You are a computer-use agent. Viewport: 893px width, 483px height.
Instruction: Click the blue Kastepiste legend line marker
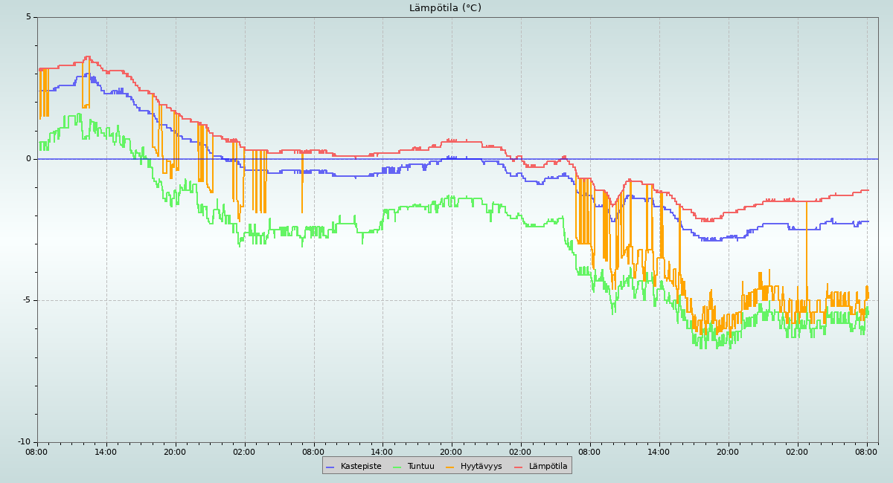(330, 467)
